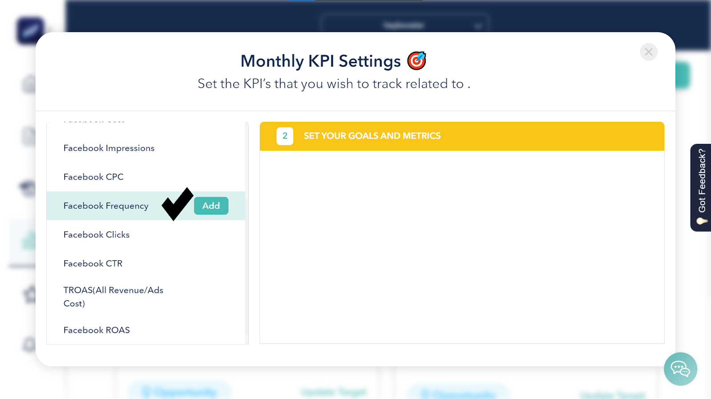The width and height of the screenshot is (711, 399).
Task: Choose TROAS(All Revenue/Ads Cost) metric
Action: [x=113, y=296]
